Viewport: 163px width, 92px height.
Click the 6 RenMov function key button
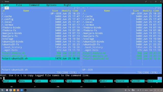(x=90, y=81)
